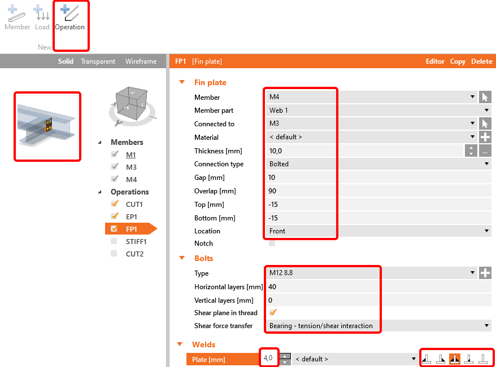Click the Top [mm] field
The height and width of the screenshot is (367, 496).
tap(378, 205)
